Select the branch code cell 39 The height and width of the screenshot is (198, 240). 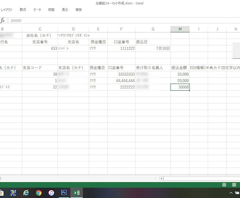tap(40, 74)
